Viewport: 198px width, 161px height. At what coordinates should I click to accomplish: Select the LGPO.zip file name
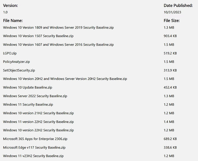coord(10,53)
